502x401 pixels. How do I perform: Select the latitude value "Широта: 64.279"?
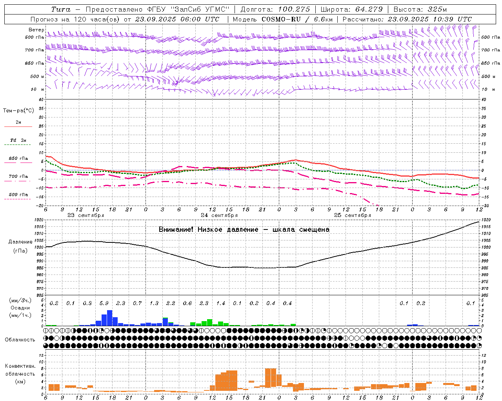pyautogui.click(x=351, y=9)
